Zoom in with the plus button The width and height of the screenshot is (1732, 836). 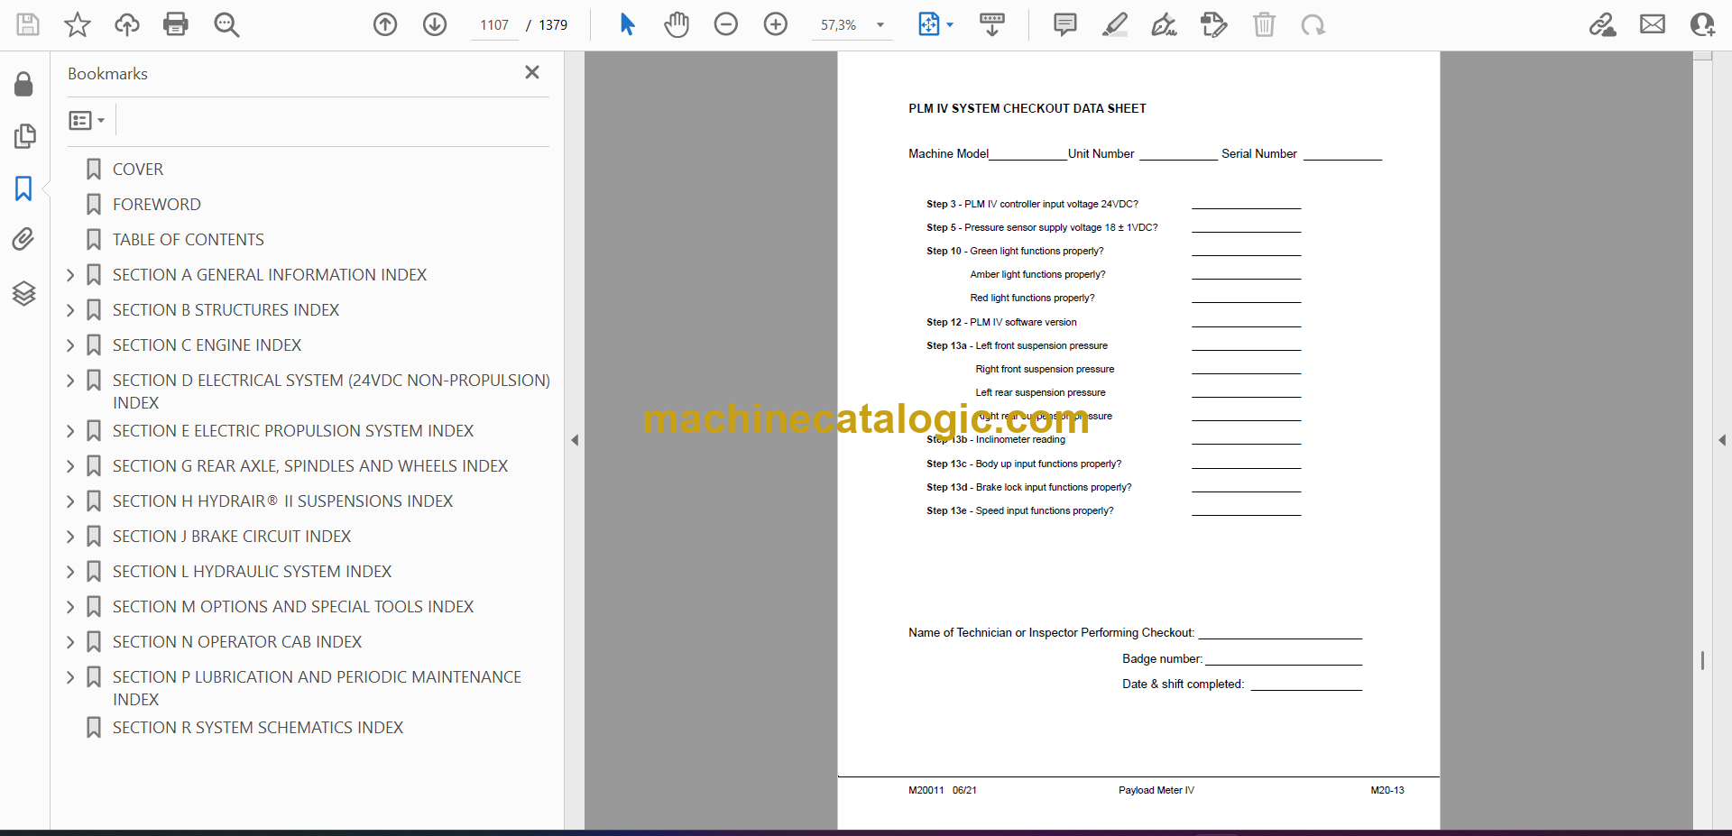point(776,24)
